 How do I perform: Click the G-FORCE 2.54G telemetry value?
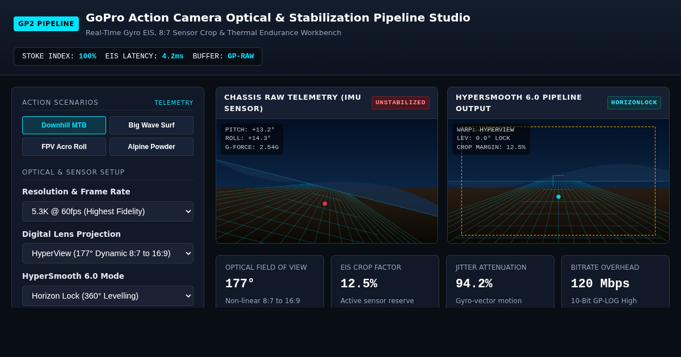(x=252, y=147)
